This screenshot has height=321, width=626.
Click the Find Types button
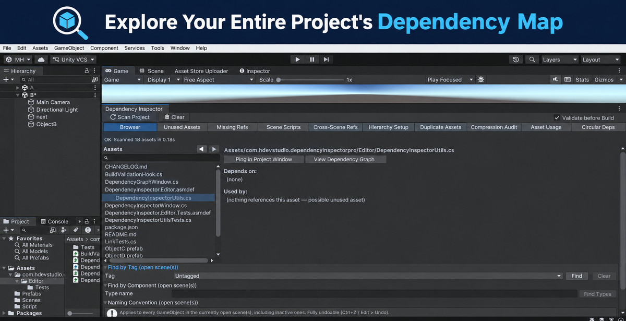click(598, 294)
